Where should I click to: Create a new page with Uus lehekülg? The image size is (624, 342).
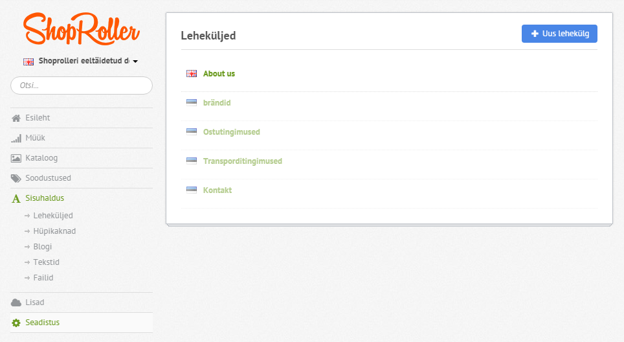[x=559, y=34]
